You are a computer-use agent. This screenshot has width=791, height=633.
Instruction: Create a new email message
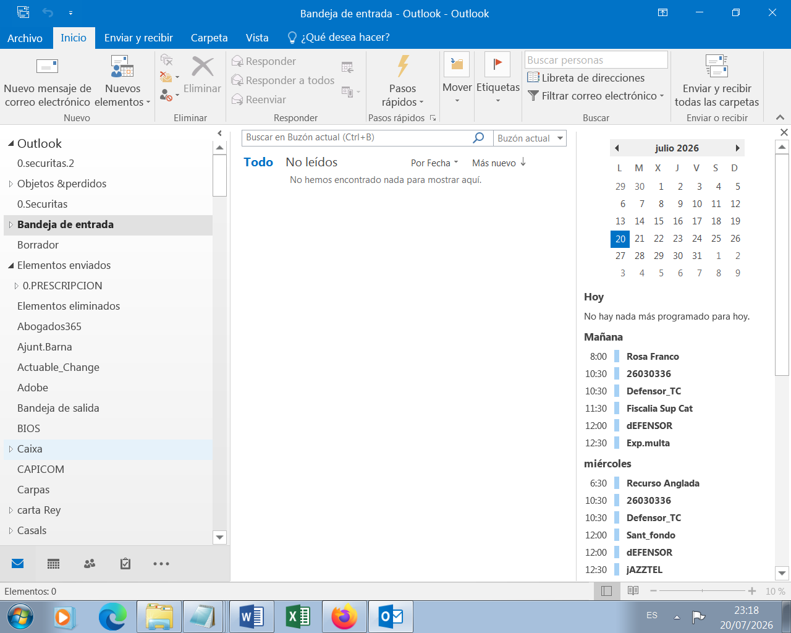(x=48, y=82)
